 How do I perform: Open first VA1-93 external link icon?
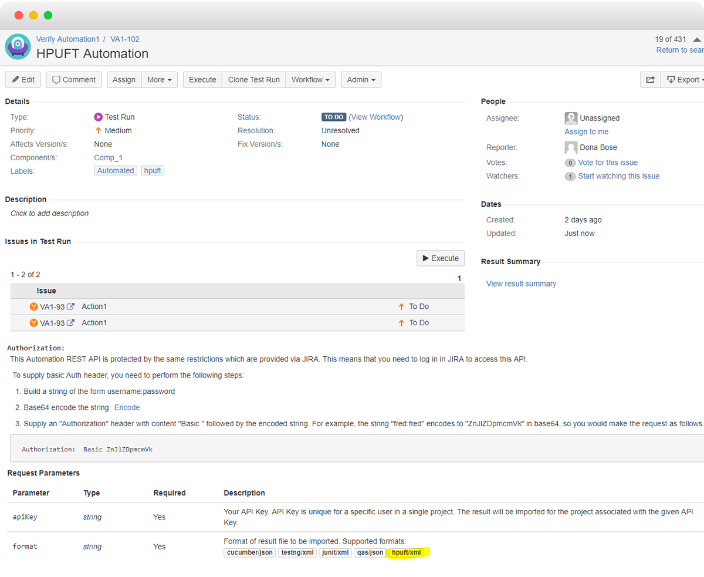tap(71, 306)
